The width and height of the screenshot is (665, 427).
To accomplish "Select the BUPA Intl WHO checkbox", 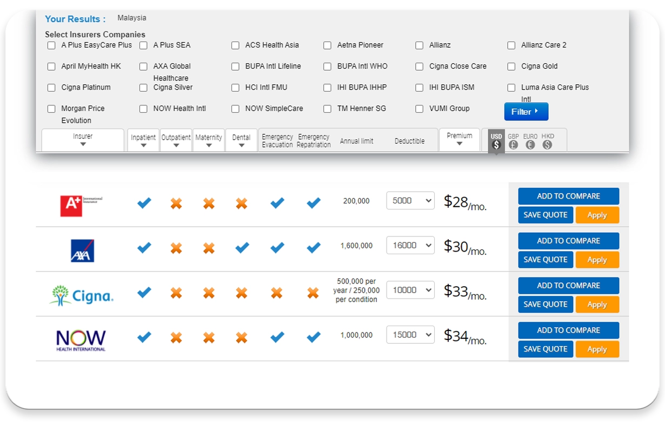I will (327, 66).
